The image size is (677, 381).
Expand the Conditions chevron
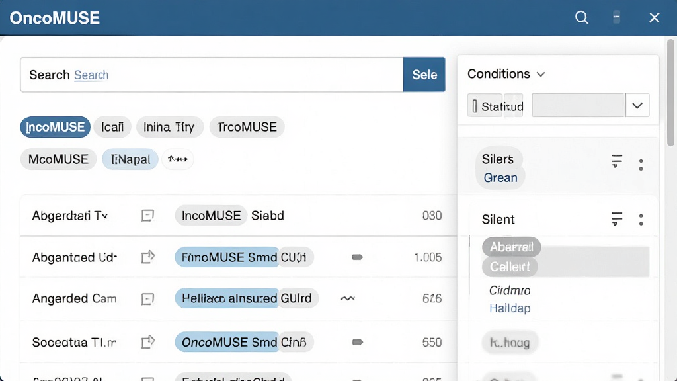(541, 74)
